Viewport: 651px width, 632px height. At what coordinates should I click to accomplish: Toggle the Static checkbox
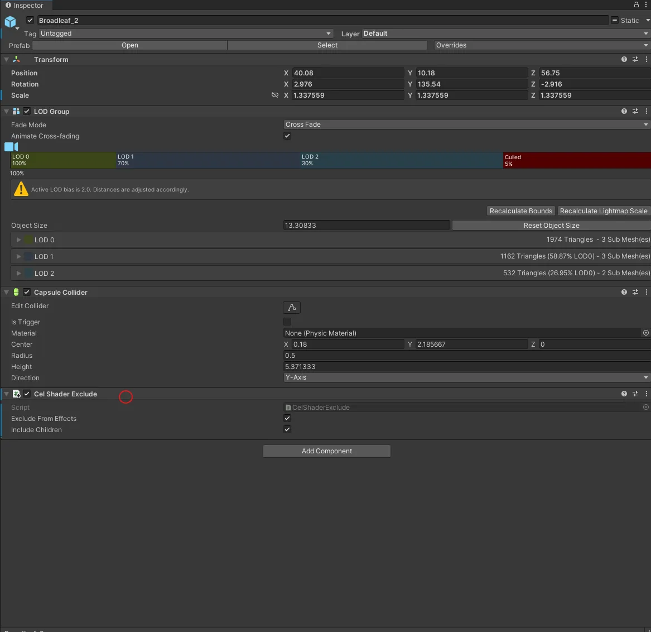tap(615, 20)
